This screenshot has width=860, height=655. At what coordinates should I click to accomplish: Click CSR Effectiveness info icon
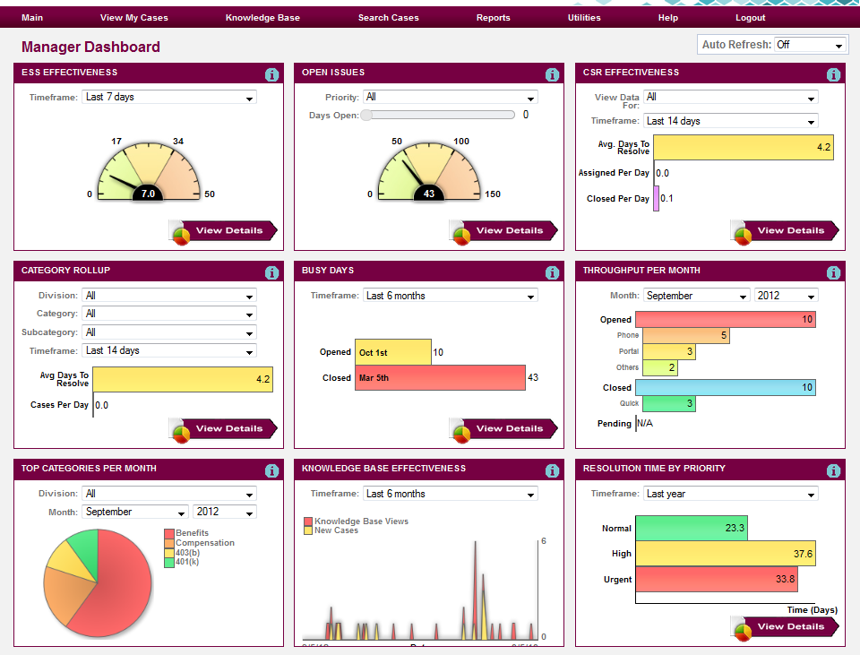pyautogui.click(x=834, y=75)
